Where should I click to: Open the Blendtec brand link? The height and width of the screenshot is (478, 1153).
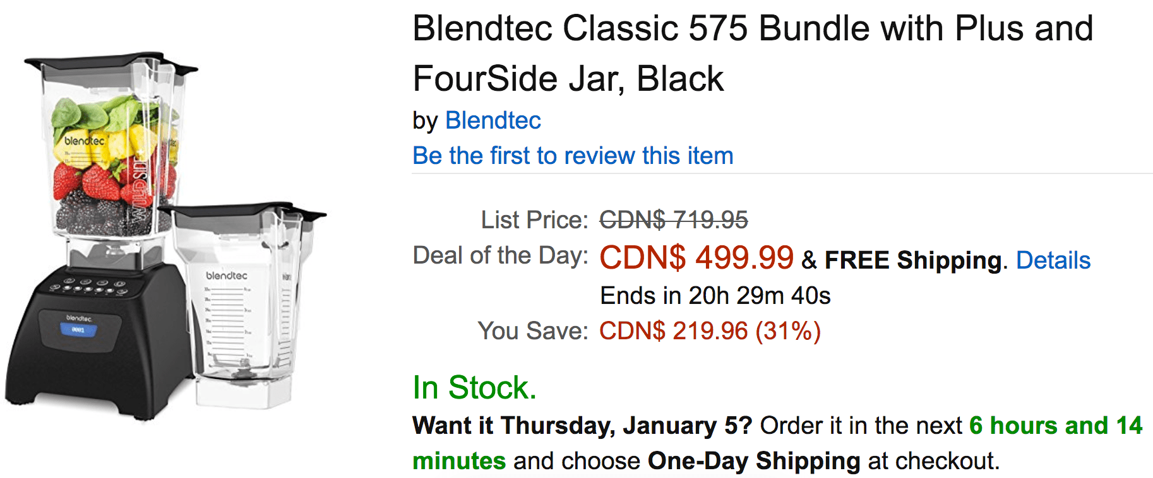[493, 120]
